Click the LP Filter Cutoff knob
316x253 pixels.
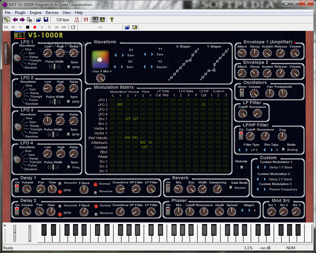coord(242,114)
